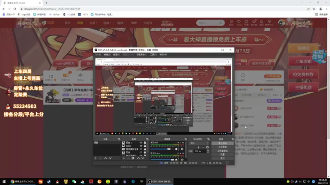The height and width of the screenshot is (185, 330).
Task: Mute the Mic/Aux speaker icon
Action: coord(177,160)
